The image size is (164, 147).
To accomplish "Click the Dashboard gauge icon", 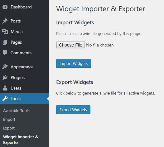I will pyautogui.click(x=5, y=7).
